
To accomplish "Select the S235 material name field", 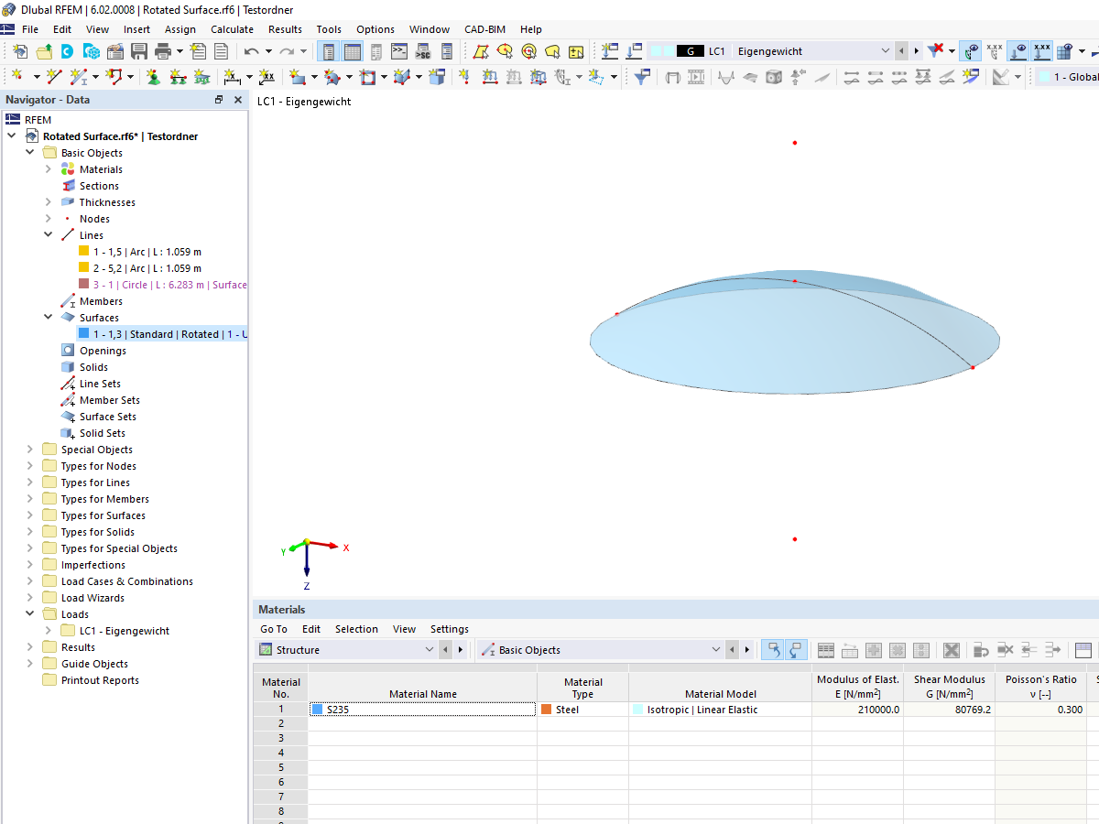I will pyautogui.click(x=421, y=709).
